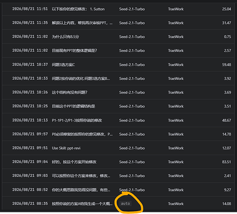
Task: Select the timestamp 2026/08/21 09:57
Action: (x=30, y=134)
